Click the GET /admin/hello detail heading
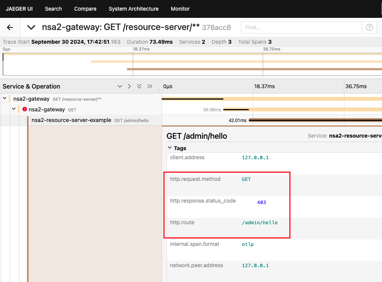Viewport: 382px width, 282px height. [x=197, y=136]
